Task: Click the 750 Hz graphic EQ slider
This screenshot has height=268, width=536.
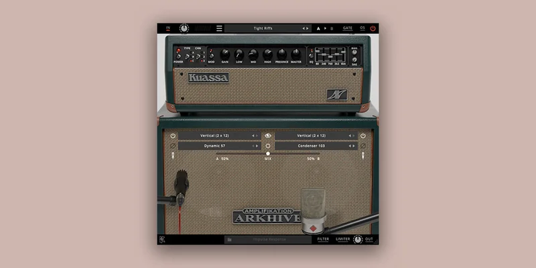Action: (330, 57)
